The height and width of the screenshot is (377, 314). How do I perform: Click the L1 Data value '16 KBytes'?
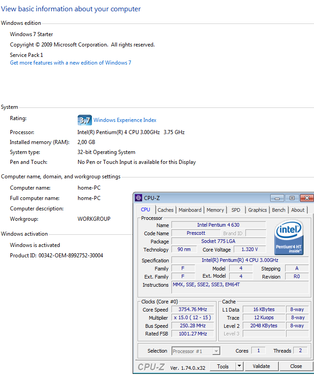click(264, 309)
